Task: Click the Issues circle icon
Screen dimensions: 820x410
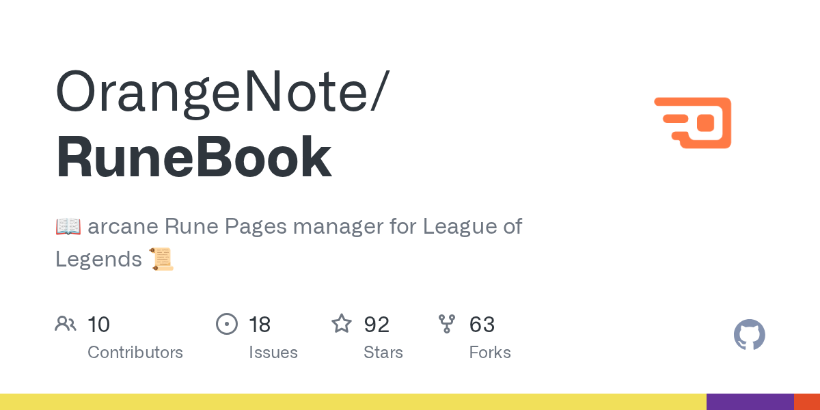Action: [226, 324]
